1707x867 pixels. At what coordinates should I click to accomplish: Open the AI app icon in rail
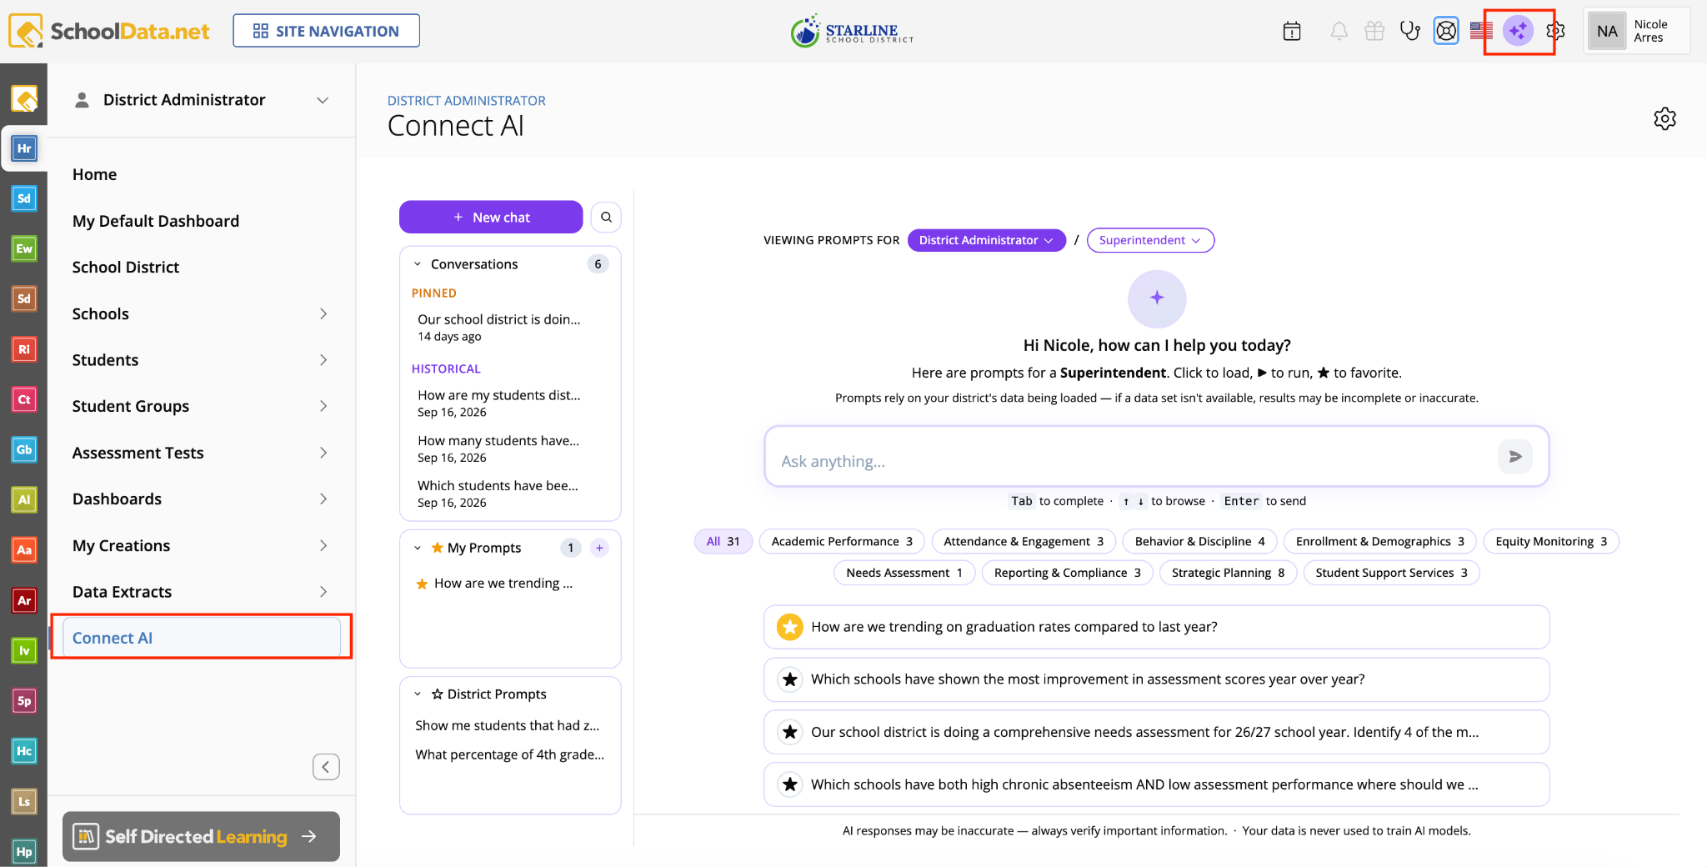tap(24, 499)
